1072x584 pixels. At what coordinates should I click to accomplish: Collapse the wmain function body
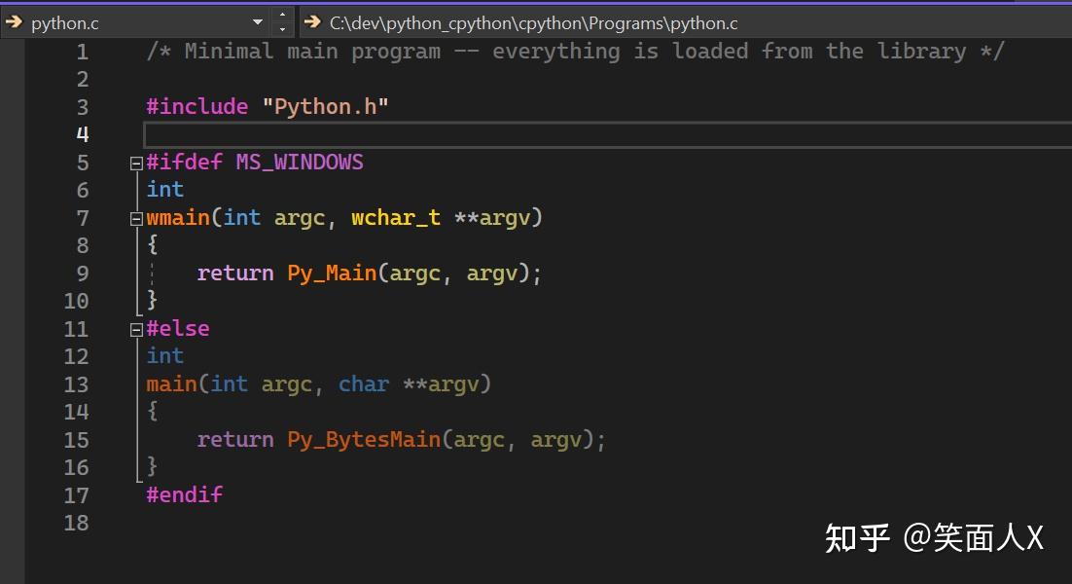click(136, 217)
